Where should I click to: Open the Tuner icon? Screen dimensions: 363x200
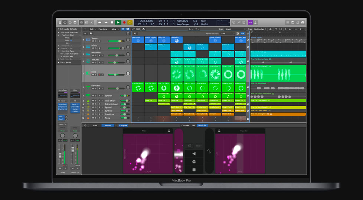239,23
